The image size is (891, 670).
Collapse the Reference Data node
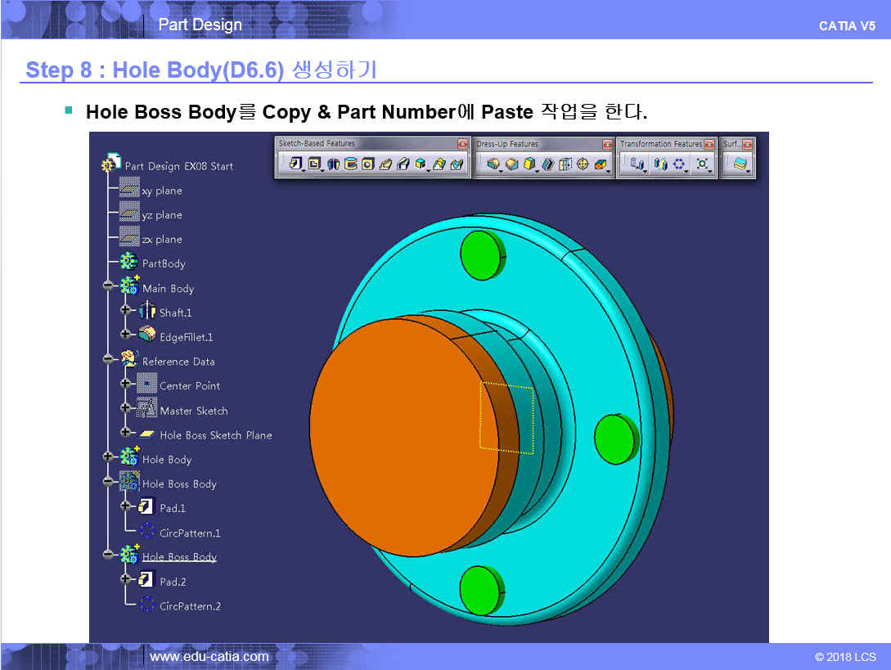click(108, 359)
